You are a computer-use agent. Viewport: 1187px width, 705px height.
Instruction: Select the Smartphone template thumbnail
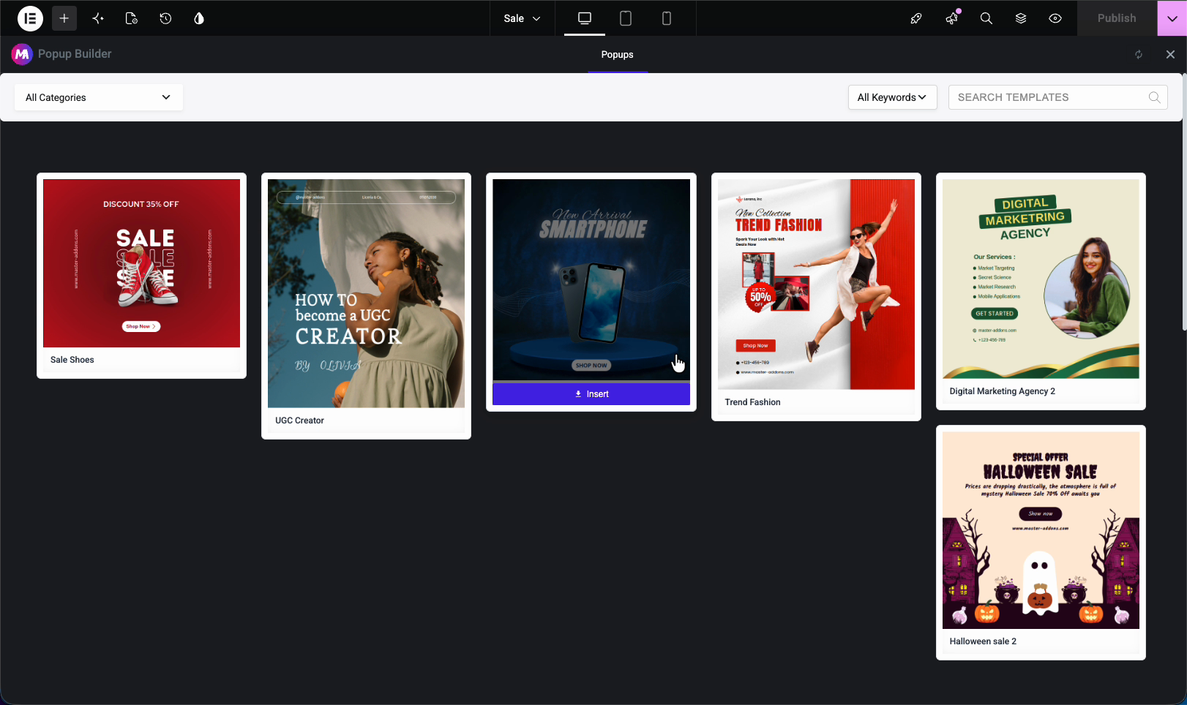click(591, 279)
